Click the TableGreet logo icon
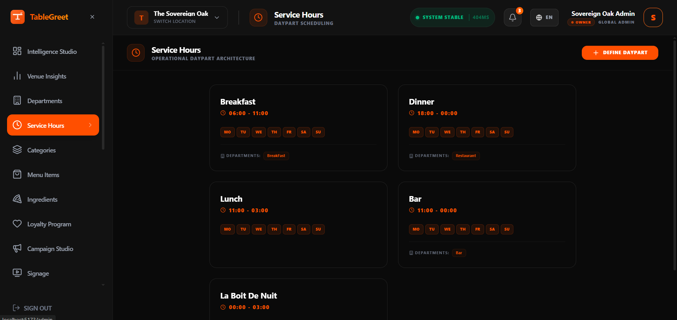 [x=18, y=17]
